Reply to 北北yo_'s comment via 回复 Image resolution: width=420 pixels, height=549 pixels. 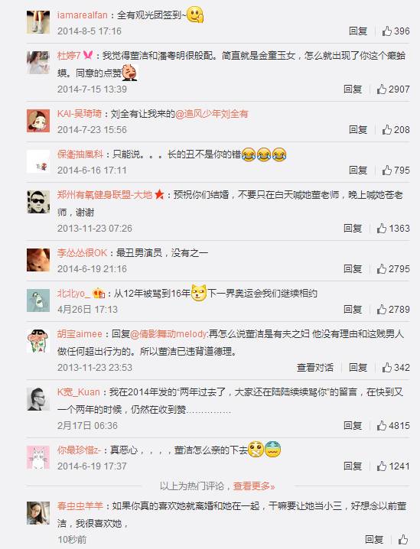pyautogui.click(x=353, y=310)
